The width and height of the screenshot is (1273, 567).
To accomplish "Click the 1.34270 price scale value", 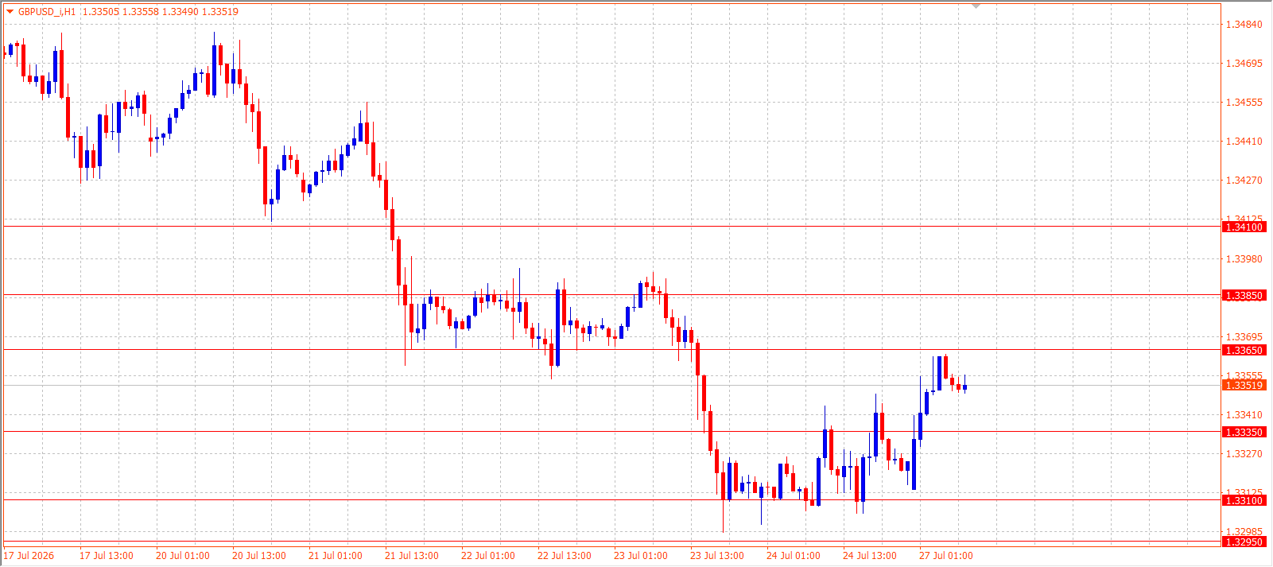I will click(x=1244, y=181).
